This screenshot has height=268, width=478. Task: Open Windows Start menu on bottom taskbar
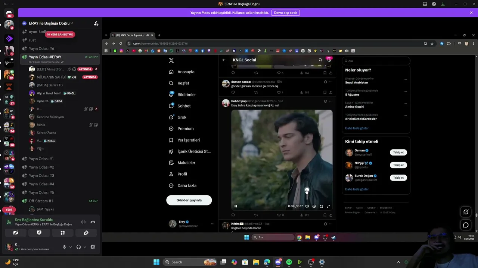(156, 262)
